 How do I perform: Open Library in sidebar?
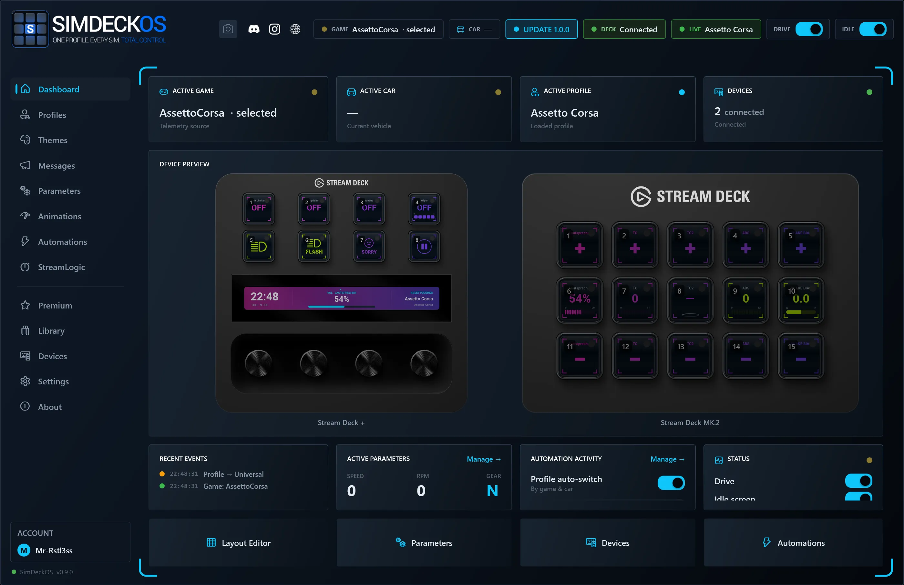[x=71, y=330]
